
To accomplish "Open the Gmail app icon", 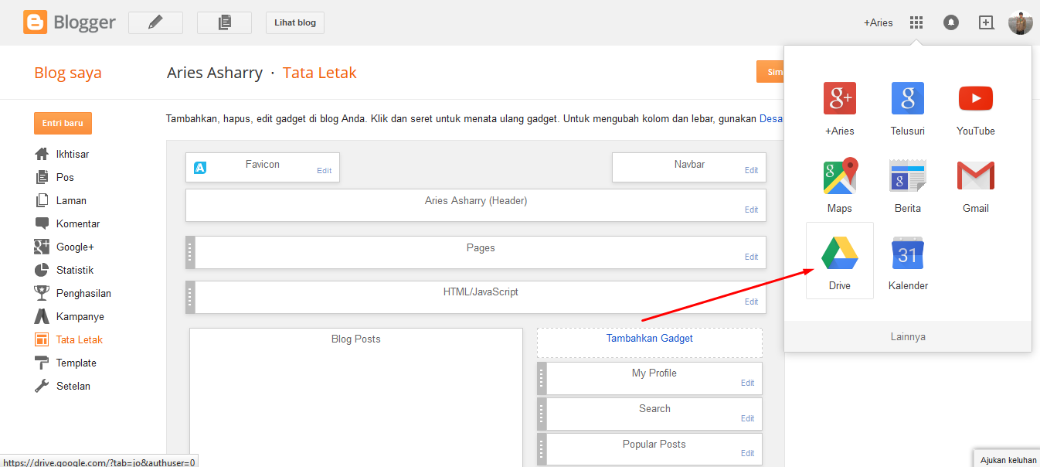I will click(x=976, y=184).
